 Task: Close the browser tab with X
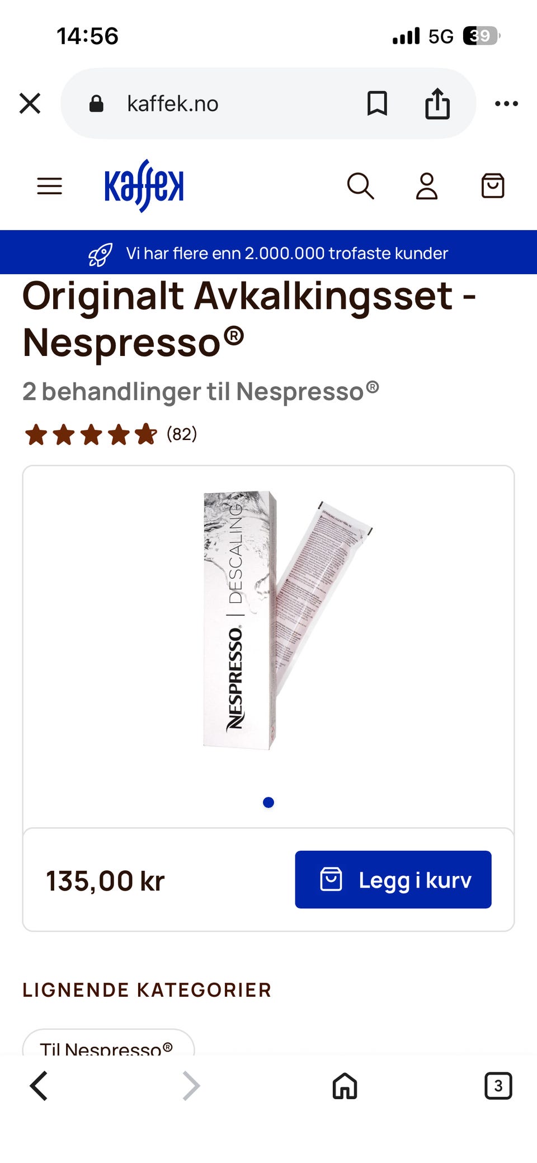coord(30,104)
